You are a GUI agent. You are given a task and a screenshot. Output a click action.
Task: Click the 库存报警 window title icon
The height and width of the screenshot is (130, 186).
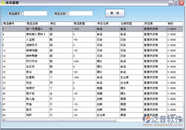[3, 3]
